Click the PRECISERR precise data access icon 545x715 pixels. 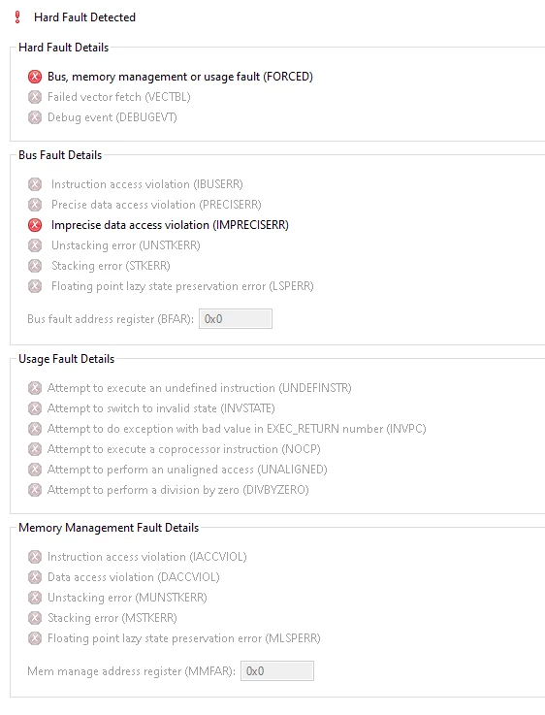coord(35,205)
